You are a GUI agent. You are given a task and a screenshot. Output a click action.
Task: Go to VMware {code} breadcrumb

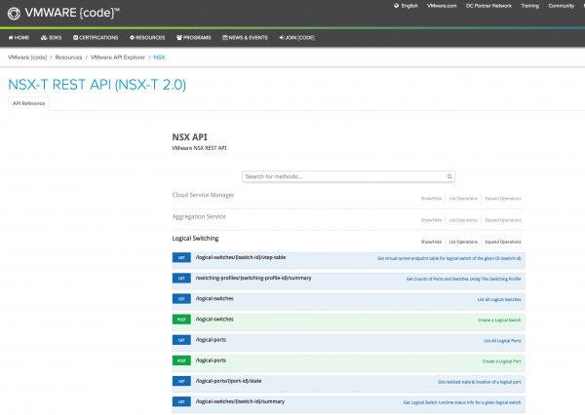27,57
